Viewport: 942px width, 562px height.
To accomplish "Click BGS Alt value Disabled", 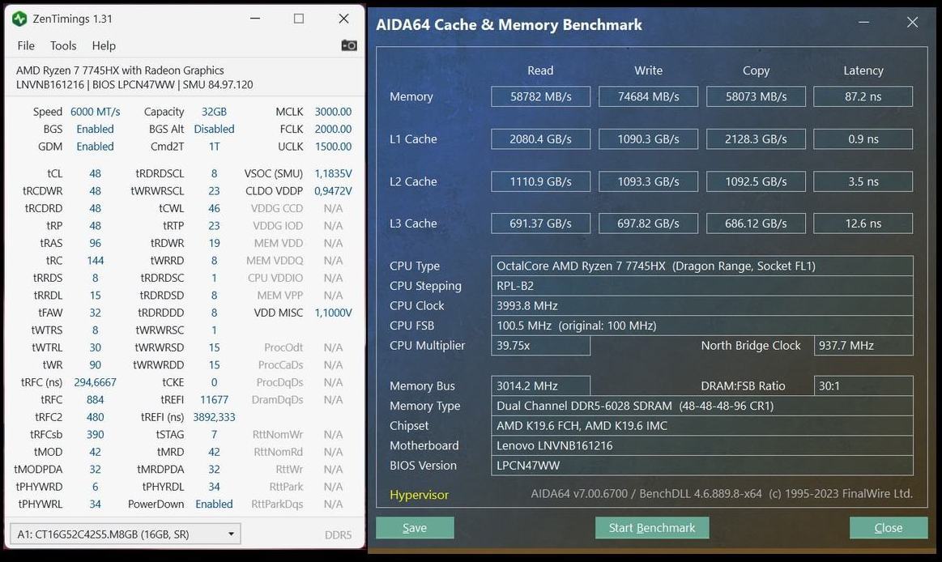I will 214,129.
